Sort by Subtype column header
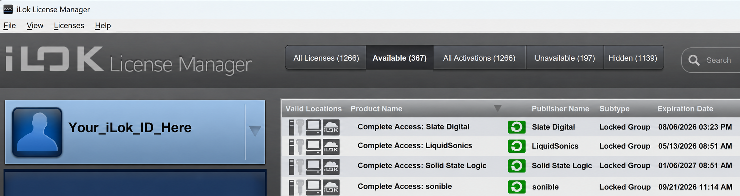 614,109
